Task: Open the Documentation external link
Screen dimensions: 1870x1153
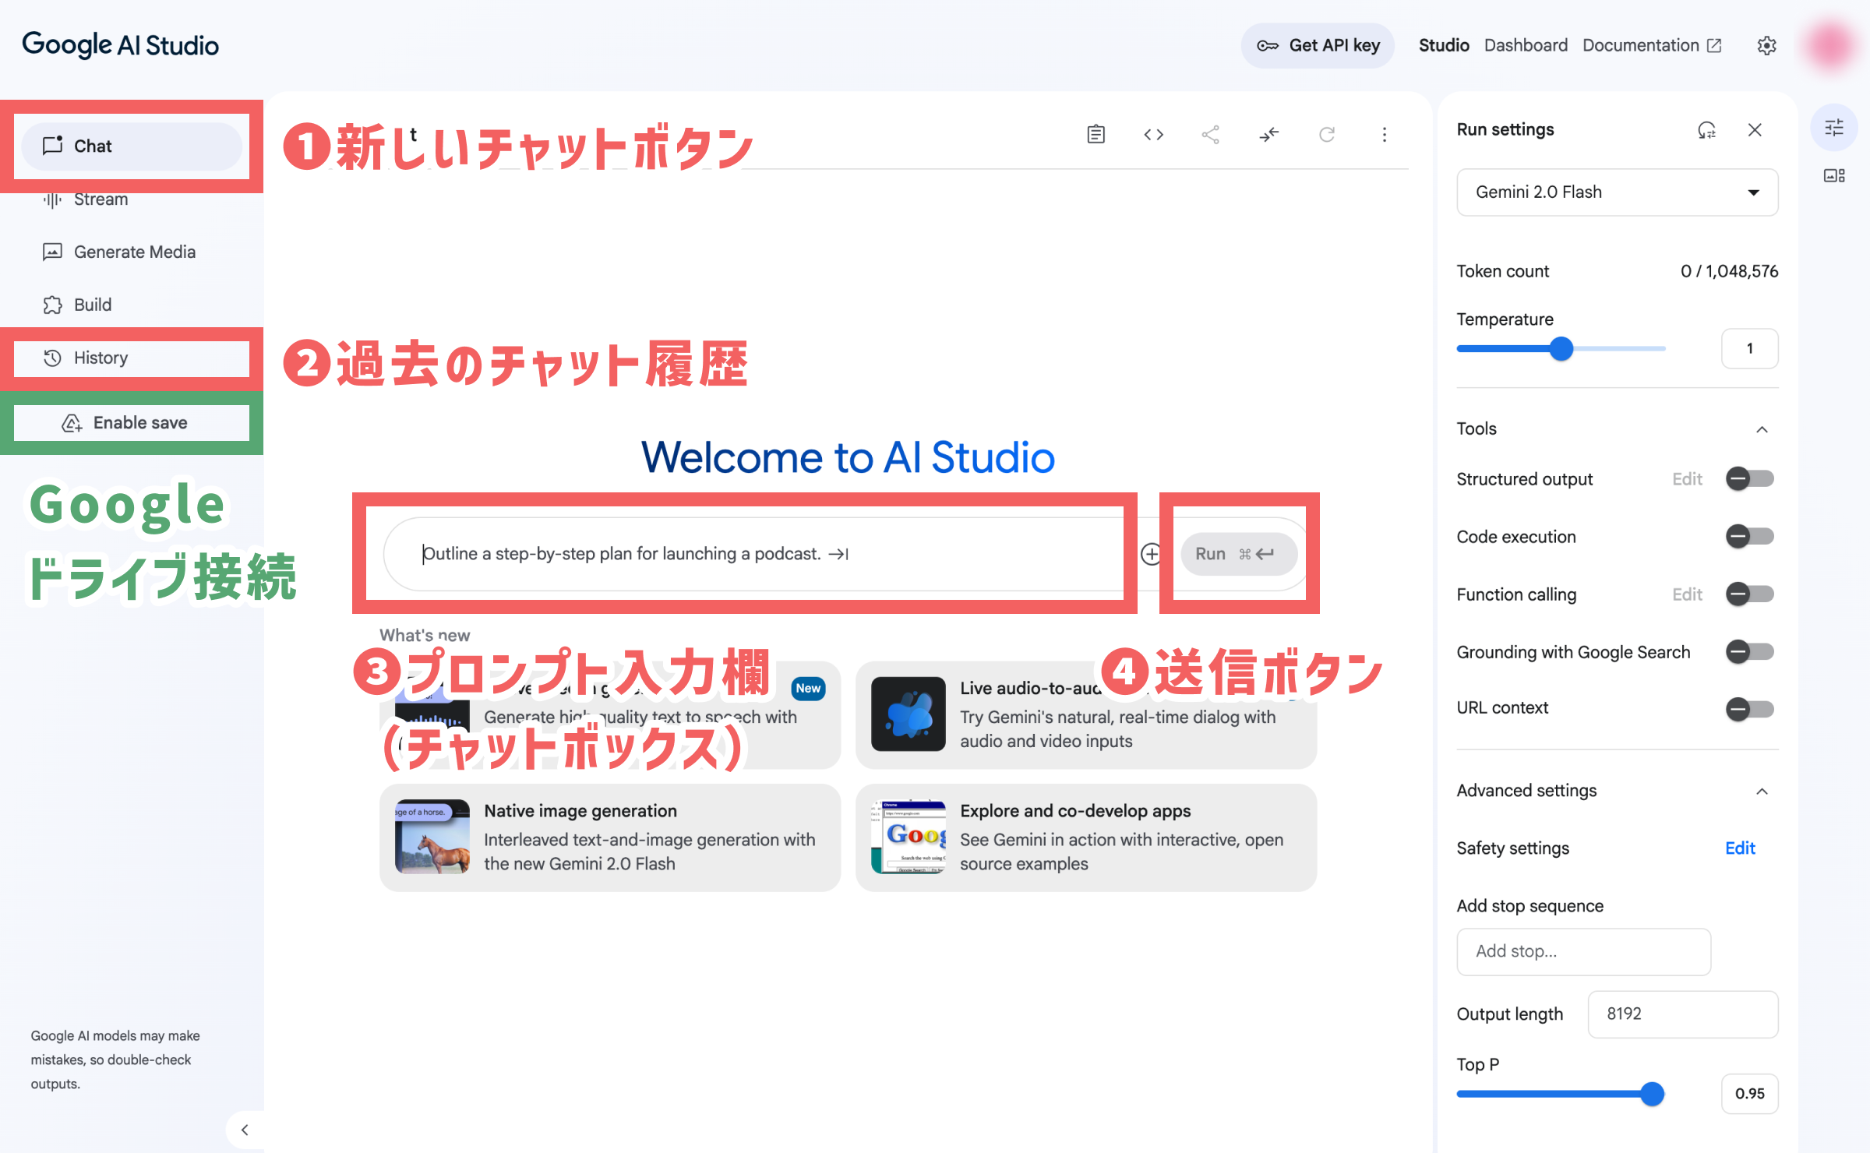Action: (x=1651, y=46)
